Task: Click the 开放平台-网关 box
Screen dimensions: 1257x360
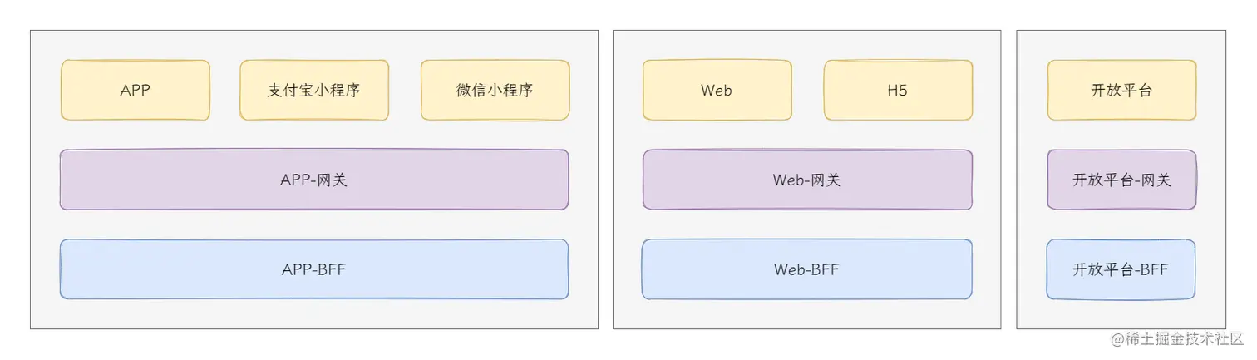Action: point(1121,180)
